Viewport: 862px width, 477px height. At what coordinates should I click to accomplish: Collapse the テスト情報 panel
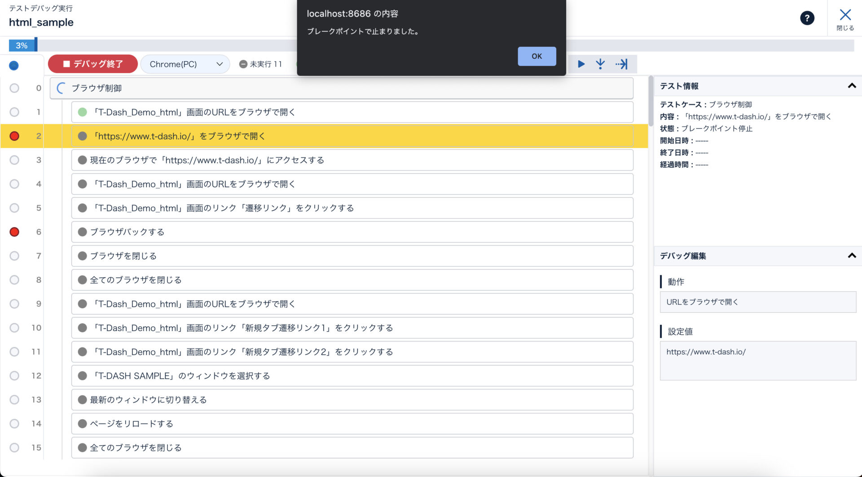point(851,86)
